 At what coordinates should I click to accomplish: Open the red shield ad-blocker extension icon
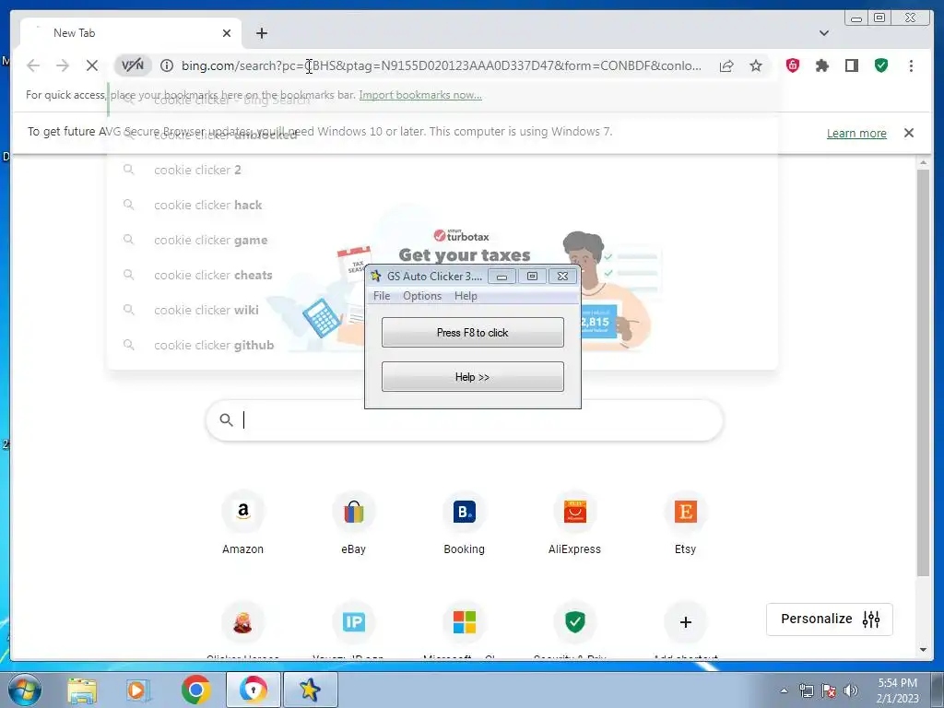coord(792,65)
